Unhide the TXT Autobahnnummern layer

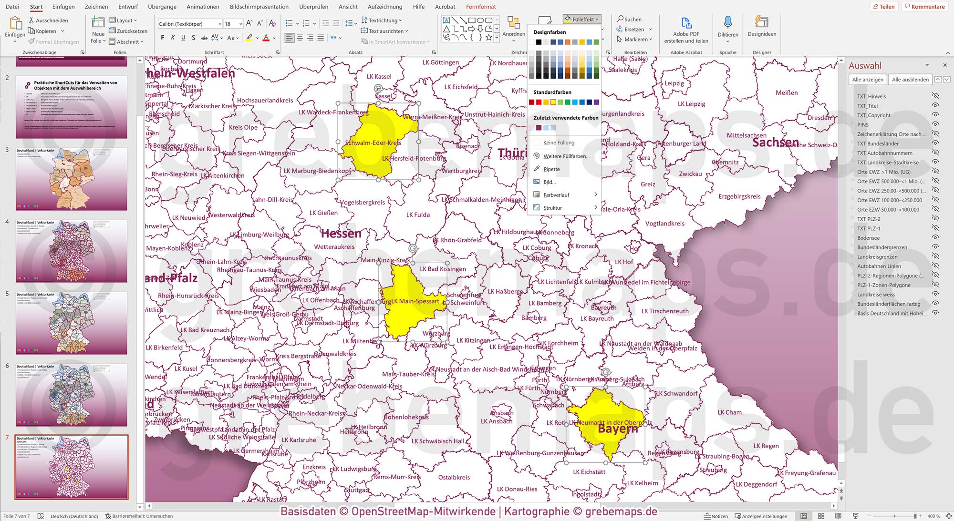click(x=936, y=153)
